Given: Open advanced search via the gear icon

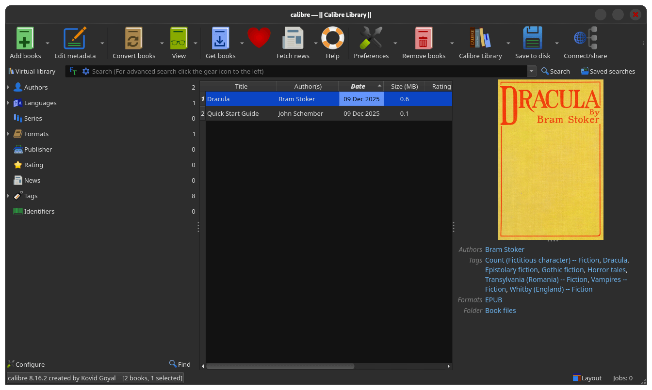Looking at the screenshot, I should click(x=86, y=71).
